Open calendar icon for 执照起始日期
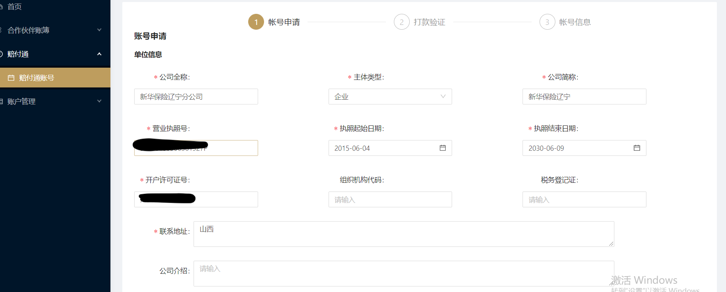726x292 pixels. pyautogui.click(x=443, y=148)
